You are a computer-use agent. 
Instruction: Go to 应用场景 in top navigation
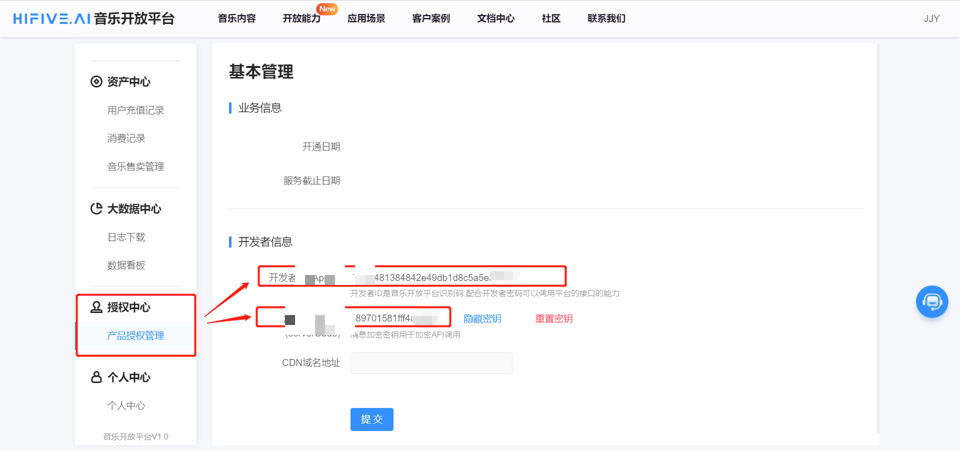coord(366,18)
